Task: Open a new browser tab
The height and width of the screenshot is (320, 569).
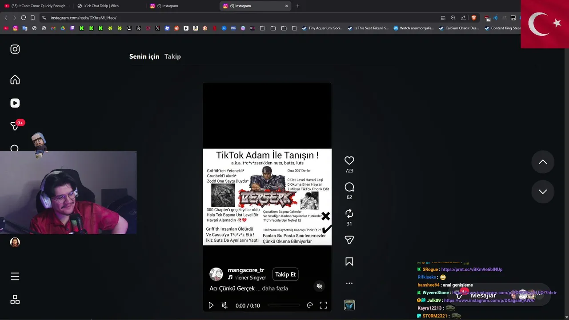Action: pos(298,6)
